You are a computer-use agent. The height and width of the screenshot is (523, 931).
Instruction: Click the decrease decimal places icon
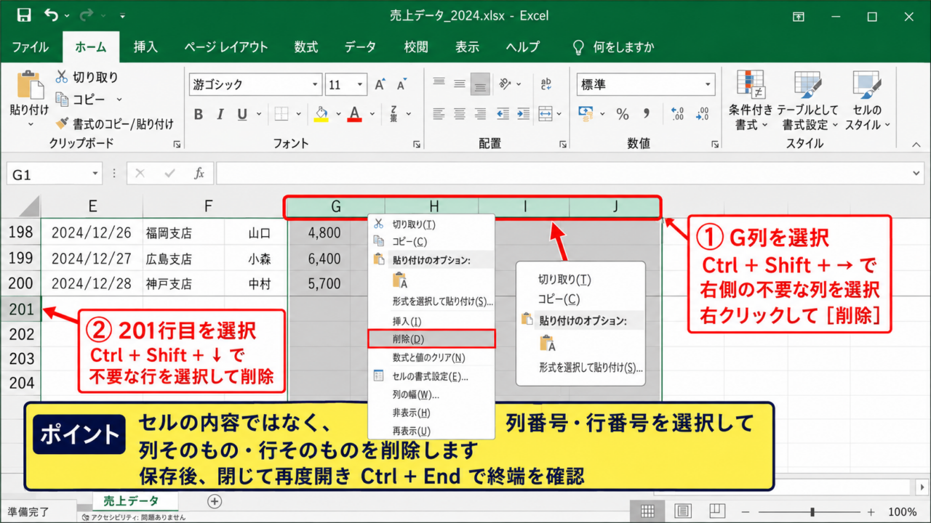coord(702,114)
